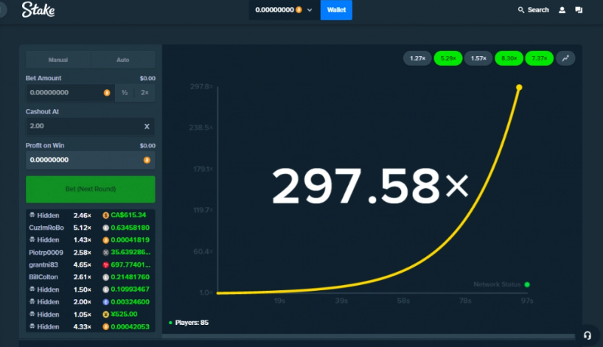Open the chat panel icon
Image resolution: width=603 pixels, height=347 pixels.
click(x=579, y=10)
